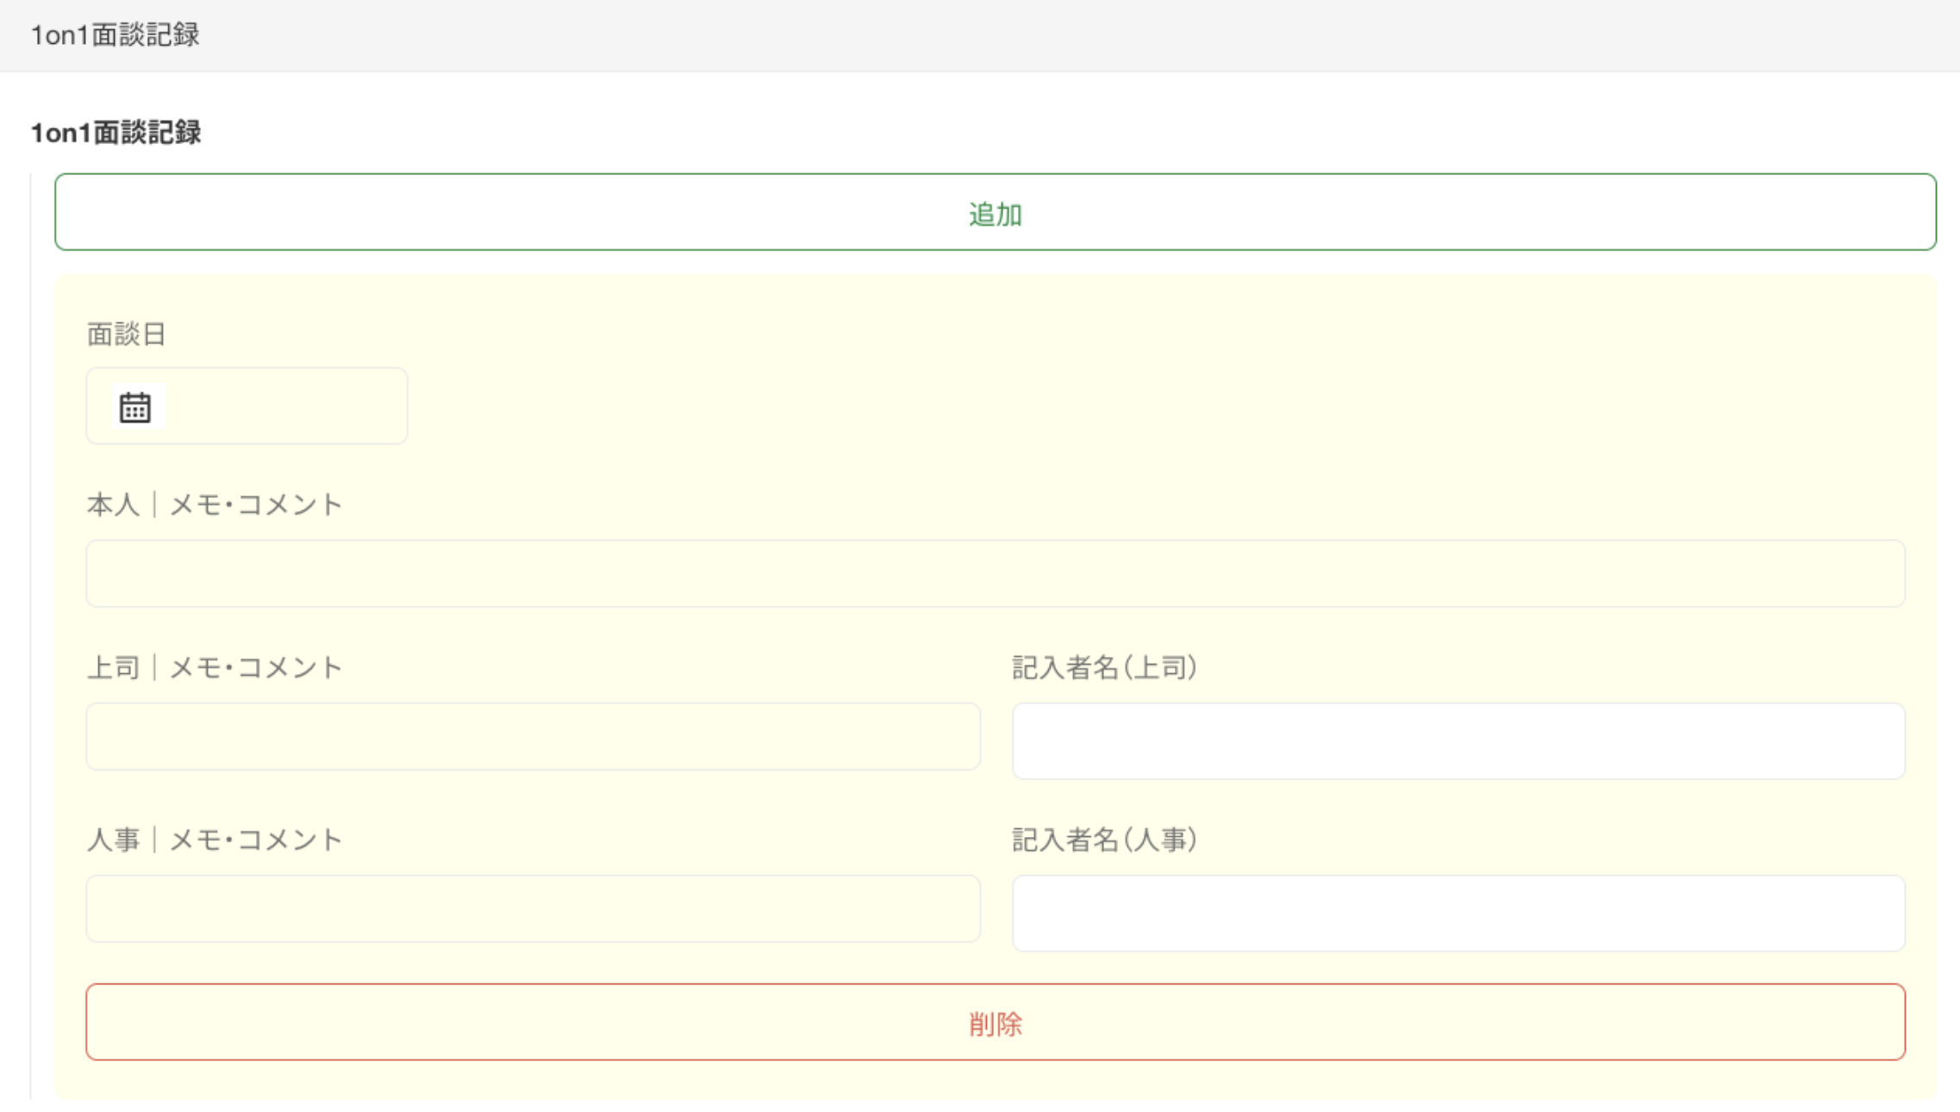1960x1112 pixels.
Task: Click the 記入者名(上司) label text
Action: (1104, 668)
